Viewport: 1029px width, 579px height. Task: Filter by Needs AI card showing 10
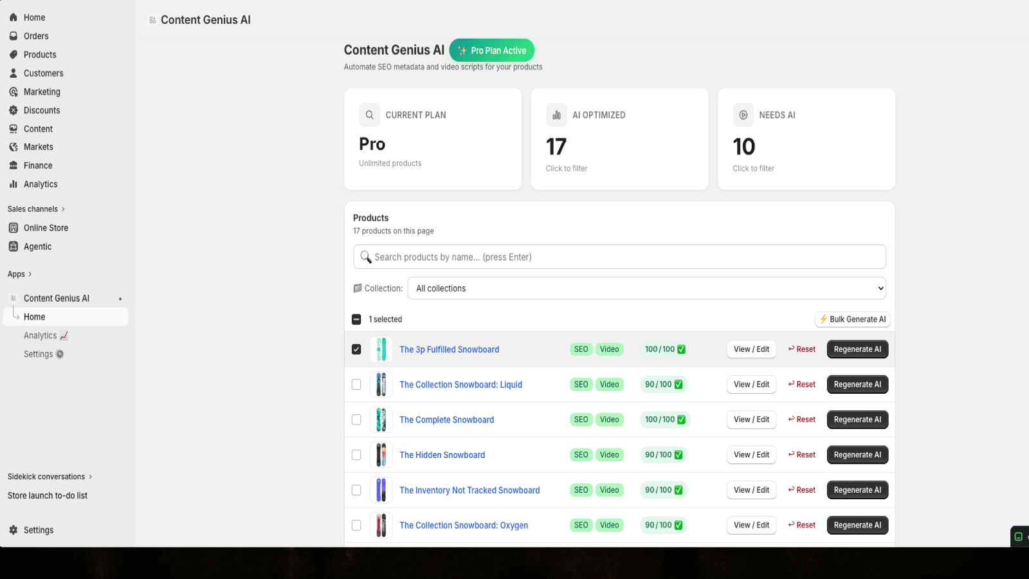coord(806,139)
